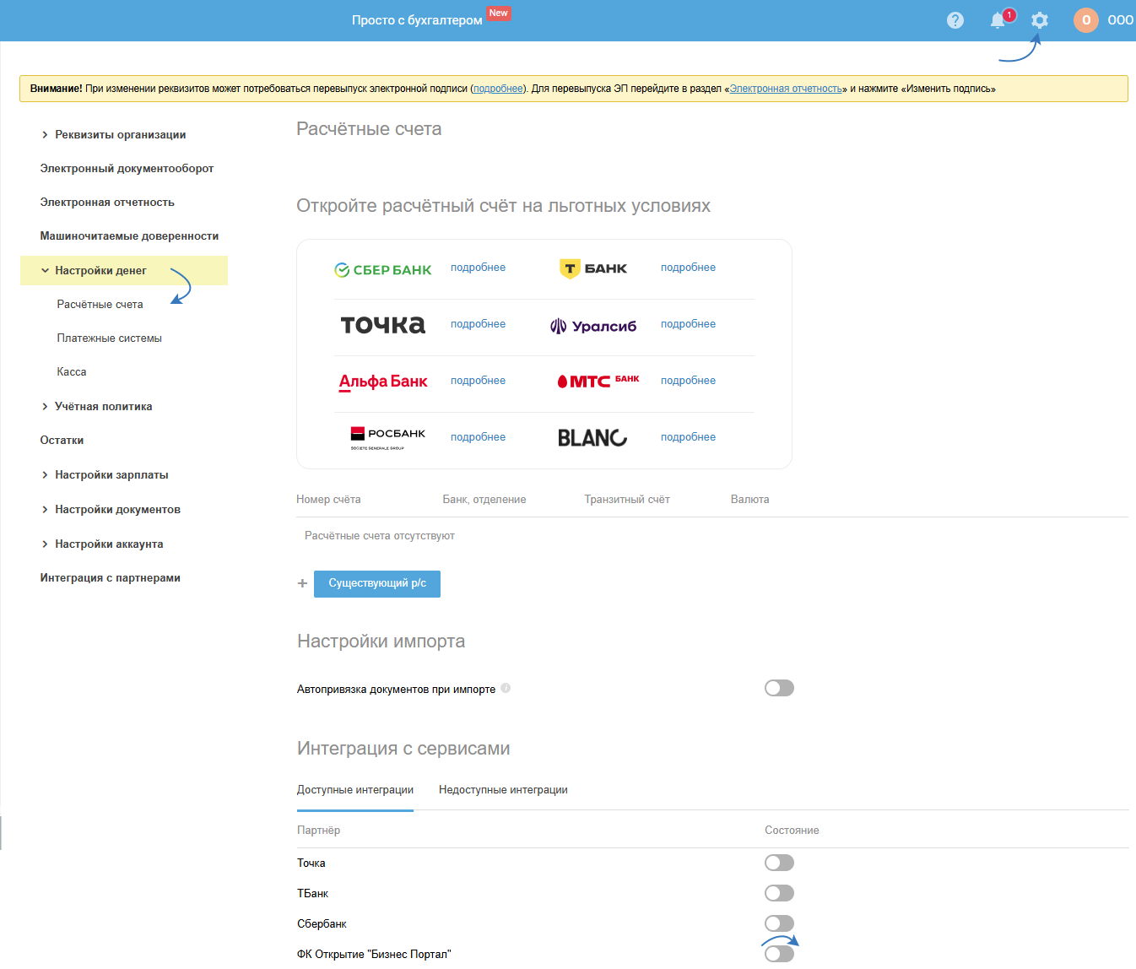Click the Валюта column header
The height and width of the screenshot is (969, 1136).
pyautogui.click(x=749, y=500)
